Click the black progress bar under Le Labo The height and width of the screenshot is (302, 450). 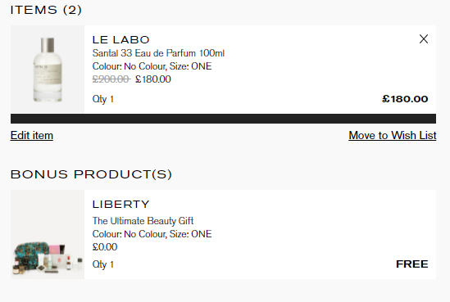coord(223,119)
